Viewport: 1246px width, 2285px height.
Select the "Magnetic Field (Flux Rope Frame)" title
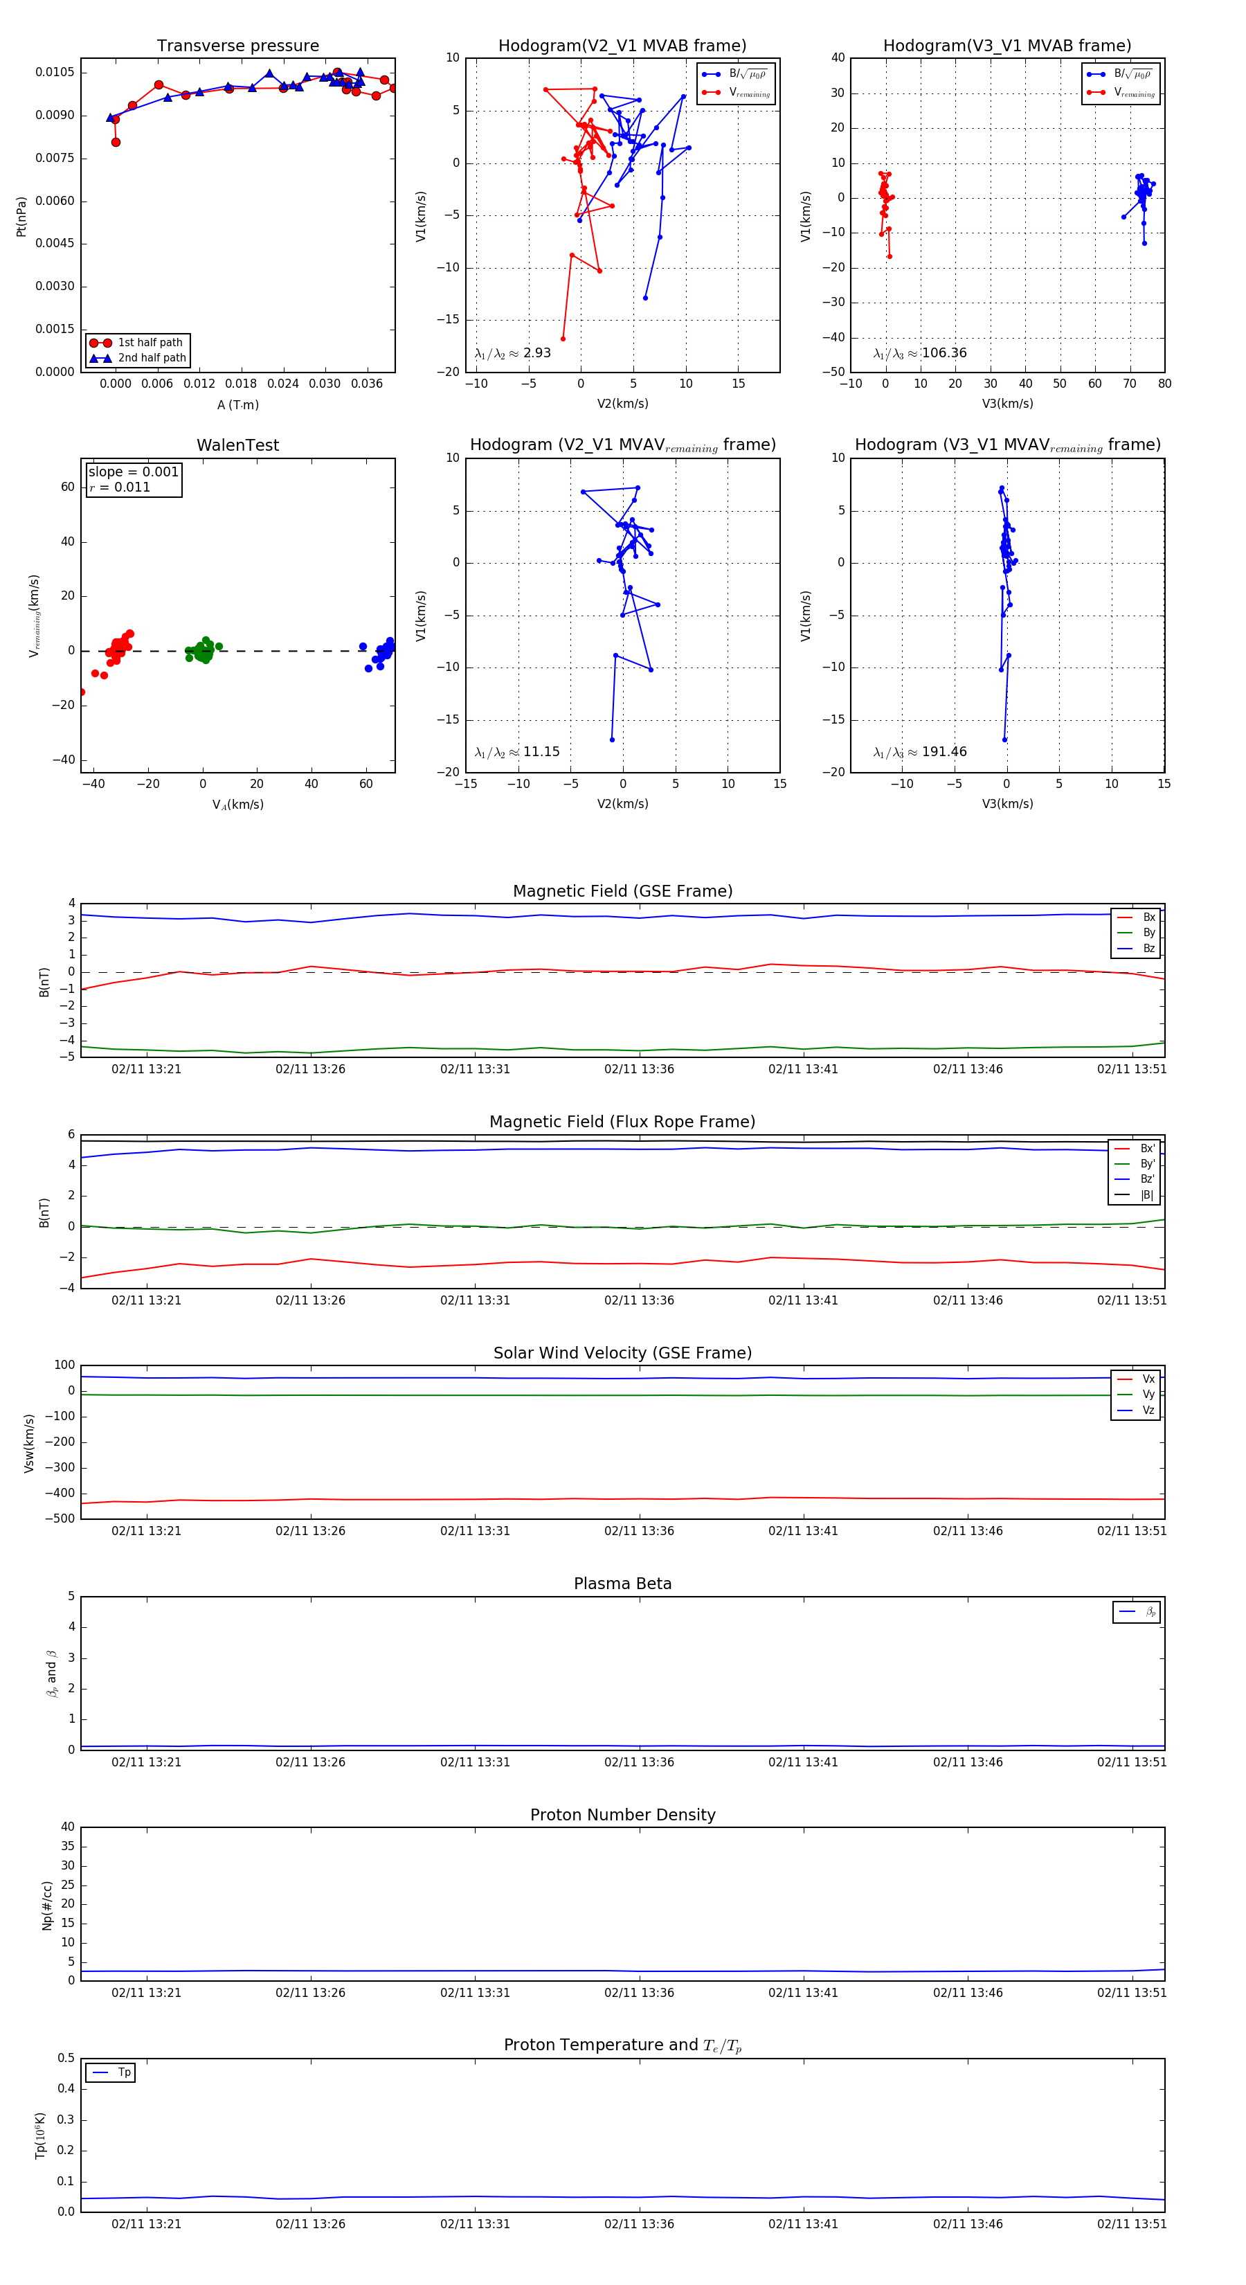pos(622,1122)
